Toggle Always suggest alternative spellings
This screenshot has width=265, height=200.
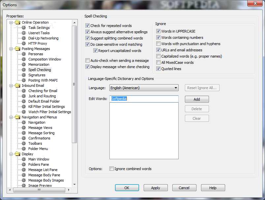pos(87,32)
